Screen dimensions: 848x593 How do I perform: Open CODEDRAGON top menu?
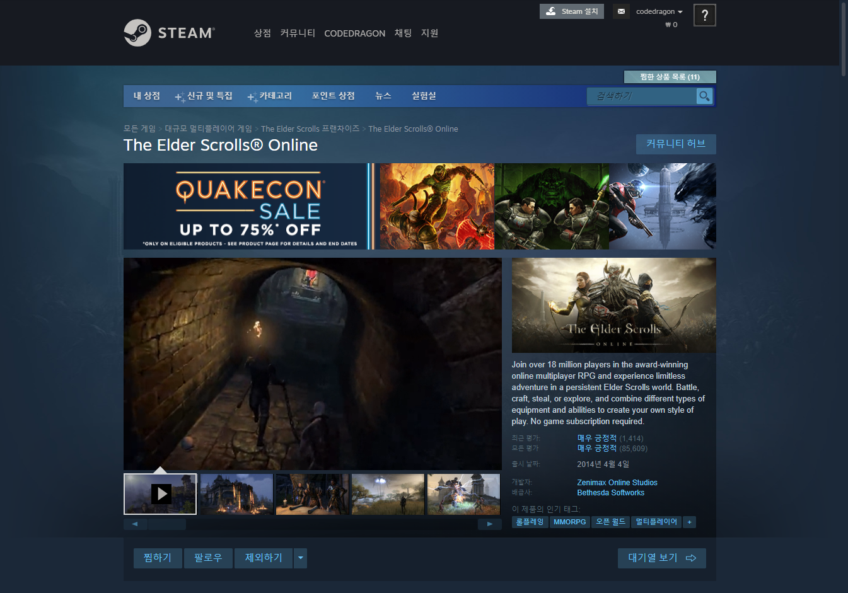tap(354, 33)
